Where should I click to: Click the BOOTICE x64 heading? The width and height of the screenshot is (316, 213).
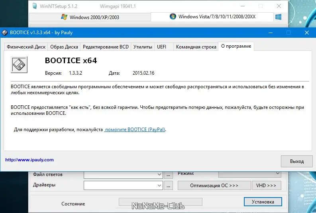[71, 60]
